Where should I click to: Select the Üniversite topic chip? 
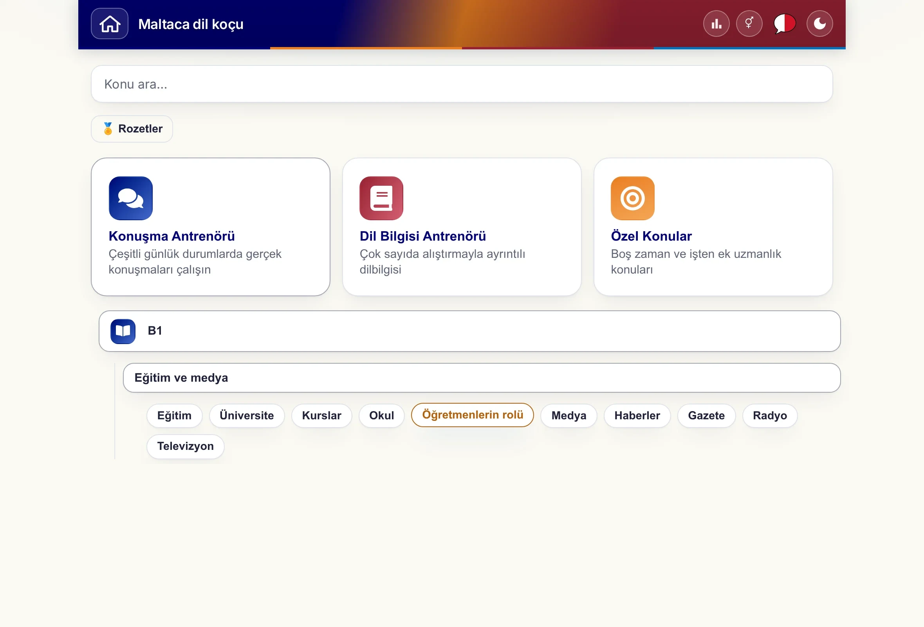(x=247, y=416)
